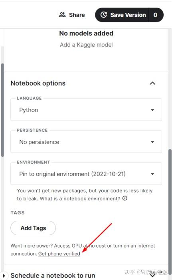
Task: Click the left panel scrollbar thumb
Action: click(x=2, y=110)
